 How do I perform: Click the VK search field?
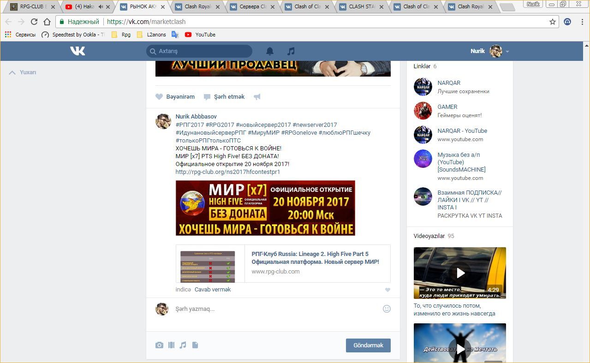pos(199,51)
